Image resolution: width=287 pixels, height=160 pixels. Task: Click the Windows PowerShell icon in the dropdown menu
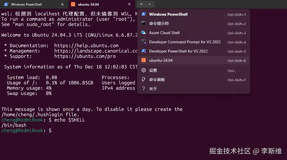click(144, 14)
